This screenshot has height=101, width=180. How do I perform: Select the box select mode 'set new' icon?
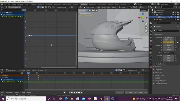87,10
